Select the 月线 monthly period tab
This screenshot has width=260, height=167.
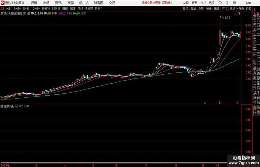80,9
